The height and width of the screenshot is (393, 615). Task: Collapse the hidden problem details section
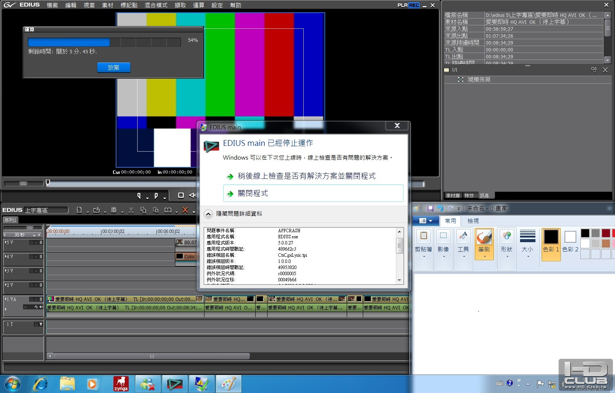[x=208, y=214]
